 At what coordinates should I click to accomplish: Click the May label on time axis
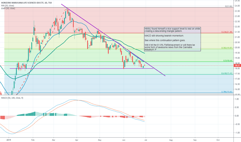[100, 140]
